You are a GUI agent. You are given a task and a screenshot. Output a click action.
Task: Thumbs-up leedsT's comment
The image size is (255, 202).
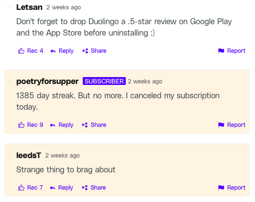click(21, 188)
